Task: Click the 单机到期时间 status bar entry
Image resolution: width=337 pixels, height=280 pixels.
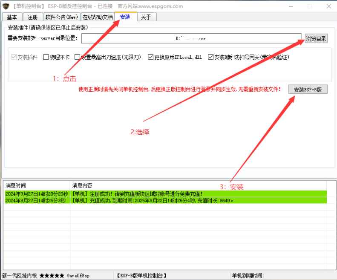Action: click(x=248, y=275)
